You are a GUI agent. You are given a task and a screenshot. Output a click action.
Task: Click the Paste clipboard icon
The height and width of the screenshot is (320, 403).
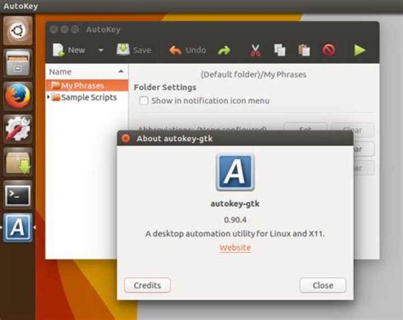coord(304,50)
